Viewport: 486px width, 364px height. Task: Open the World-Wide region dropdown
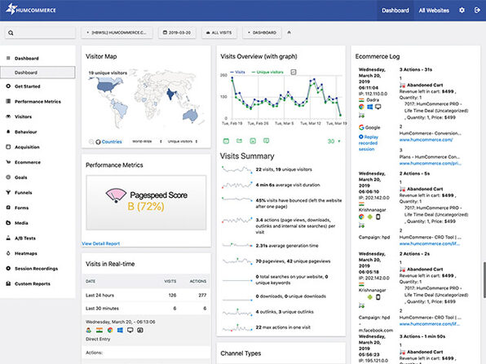tap(147, 142)
